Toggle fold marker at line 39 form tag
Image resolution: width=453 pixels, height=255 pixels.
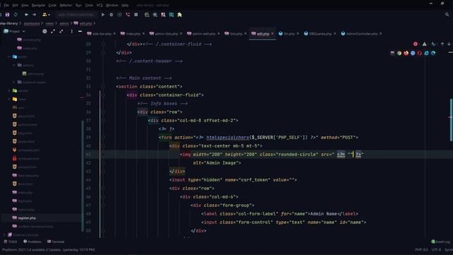pyautogui.click(x=103, y=137)
